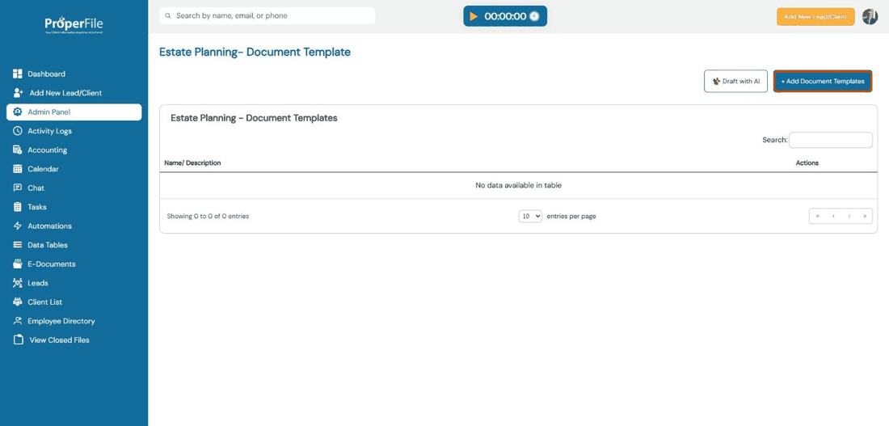
Task: Open the Admin Panel menu item
Action: [x=74, y=112]
